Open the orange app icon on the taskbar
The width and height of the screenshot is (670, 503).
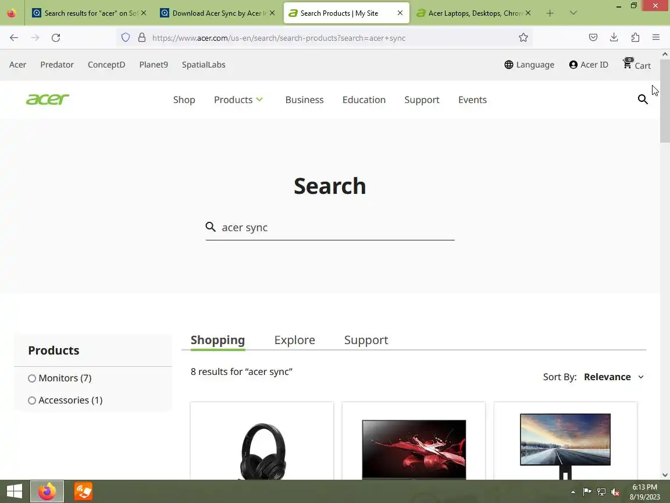[x=83, y=491]
